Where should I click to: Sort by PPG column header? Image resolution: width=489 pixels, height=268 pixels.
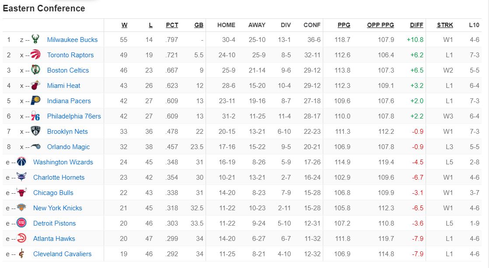[x=344, y=25]
